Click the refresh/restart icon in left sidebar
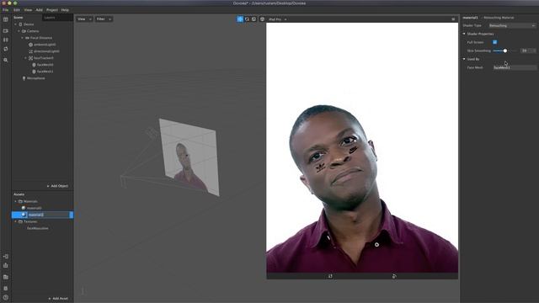This screenshot has height=303, width=539. click(x=6, y=49)
